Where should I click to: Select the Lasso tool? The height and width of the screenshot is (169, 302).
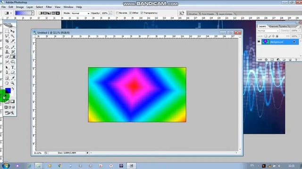7,36
